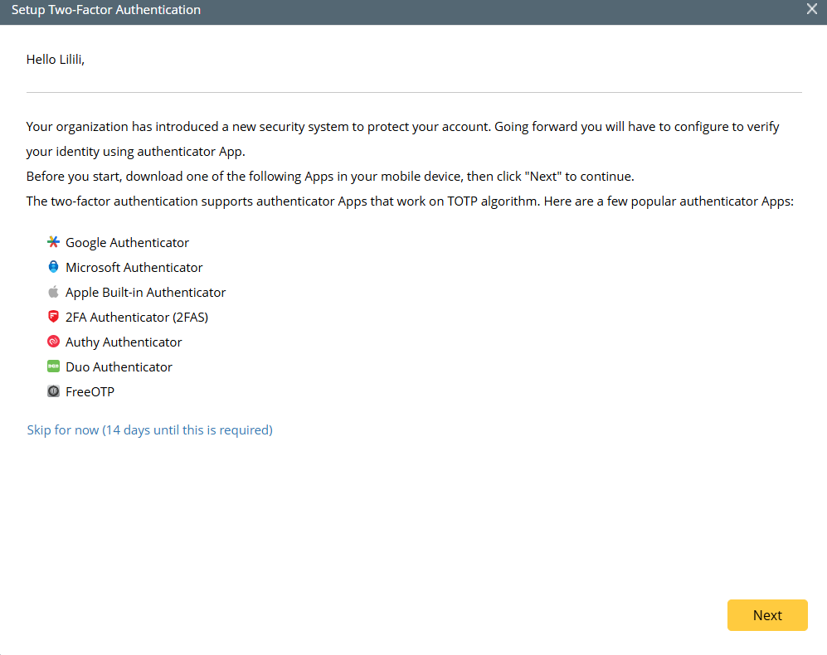Screen dimensions: 827x655
Task: Click the FreeOTP text label
Action: click(x=90, y=392)
